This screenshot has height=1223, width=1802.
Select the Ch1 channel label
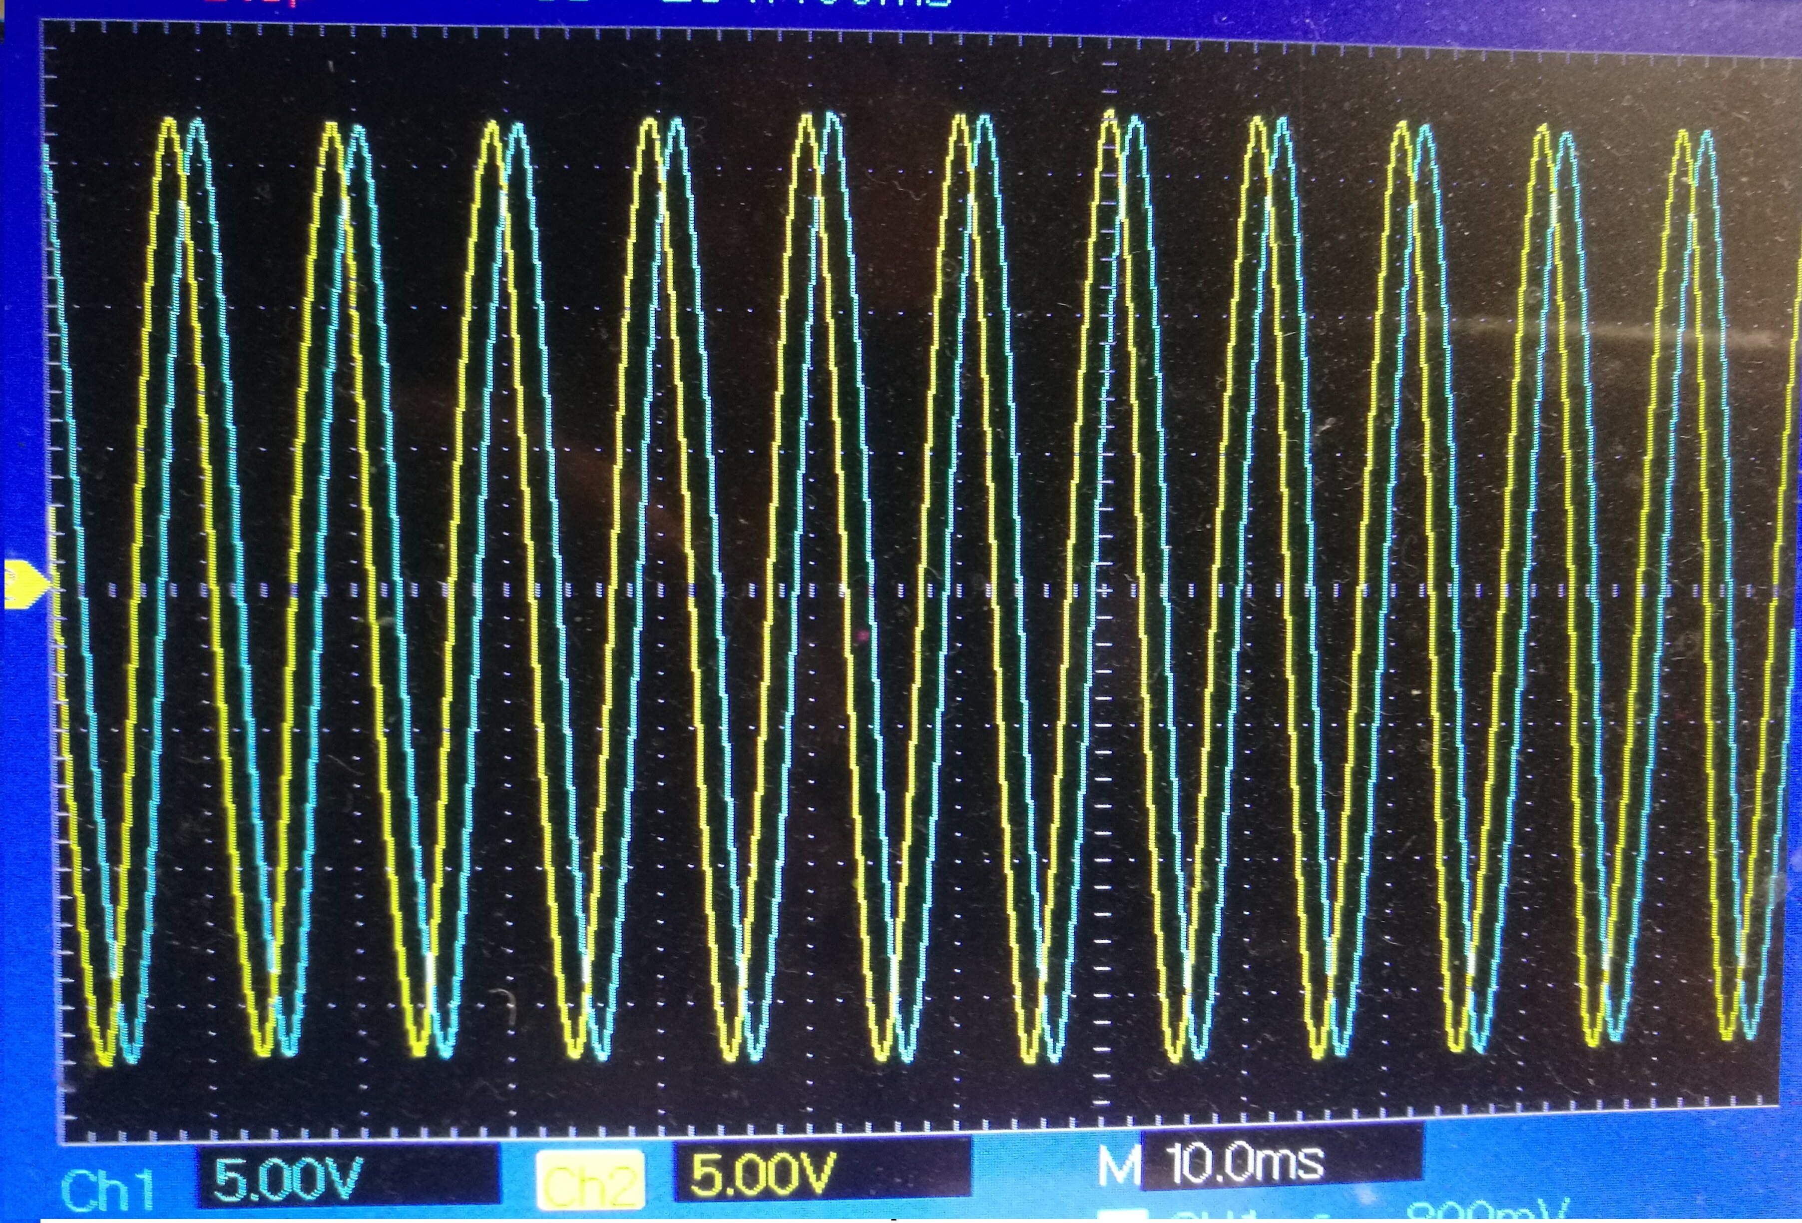coord(108,1190)
